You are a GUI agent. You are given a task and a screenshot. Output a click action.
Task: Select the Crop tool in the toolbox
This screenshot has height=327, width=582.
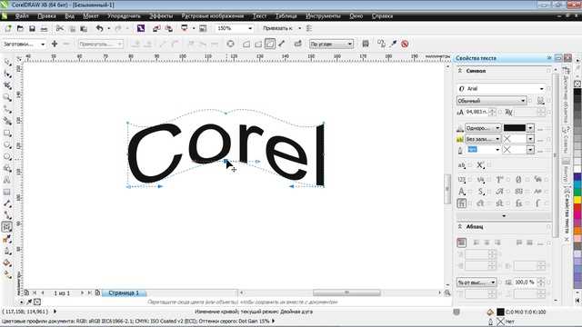click(x=7, y=85)
